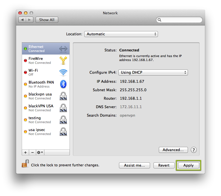Viewport: 221px width, 196px height.
Task: Click the orange status dot for Bluetooth PAN
Action: (x=25, y=84)
